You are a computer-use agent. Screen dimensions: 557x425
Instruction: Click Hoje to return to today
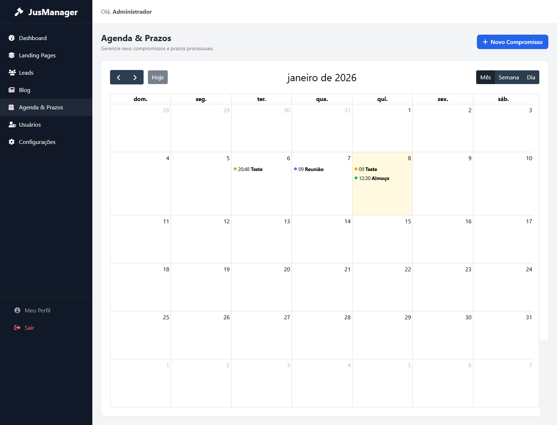pos(158,77)
